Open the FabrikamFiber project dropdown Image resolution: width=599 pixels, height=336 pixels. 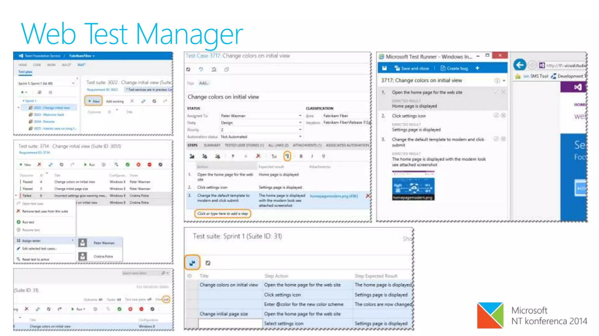[x=82, y=56]
